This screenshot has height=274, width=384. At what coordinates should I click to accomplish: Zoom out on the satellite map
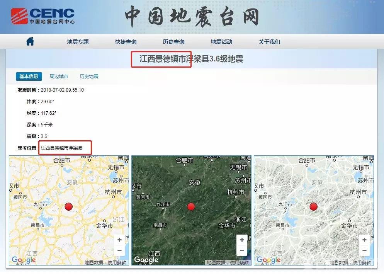pyautogui.click(x=242, y=250)
